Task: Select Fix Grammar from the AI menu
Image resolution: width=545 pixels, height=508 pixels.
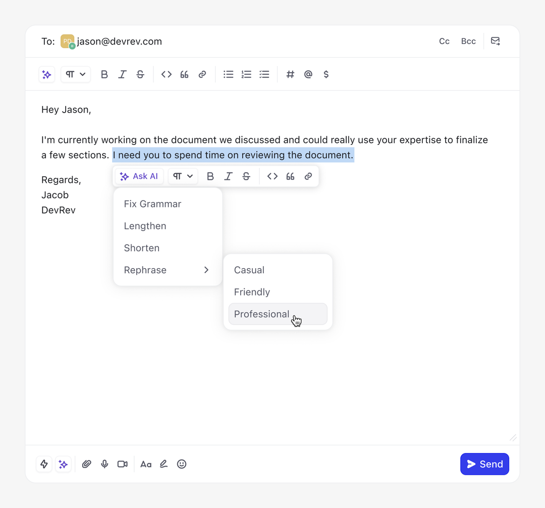Action: [x=168, y=204]
